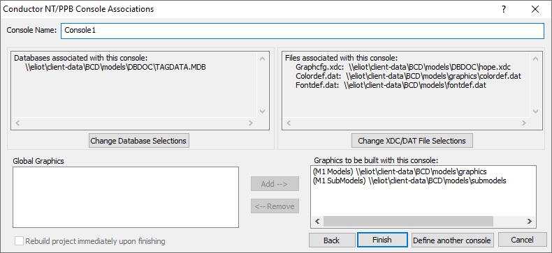Click right arrow of databases horizontal scrollbar
This screenshot has width=552, height=253.
[251, 123]
